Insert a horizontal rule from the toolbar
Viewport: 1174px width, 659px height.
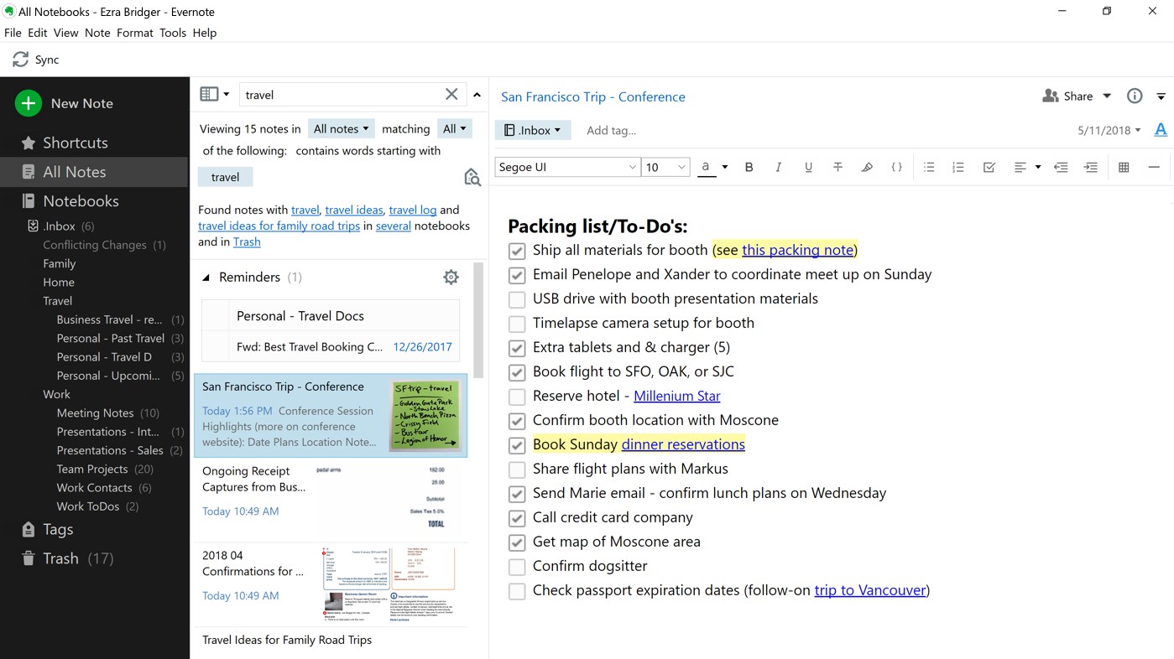click(1154, 167)
